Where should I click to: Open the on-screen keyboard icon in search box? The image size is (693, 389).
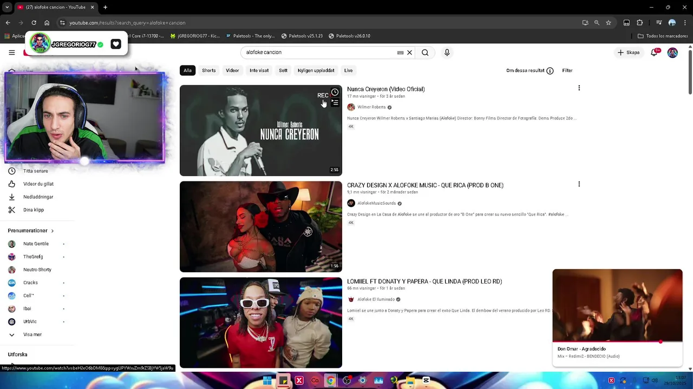tap(400, 52)
